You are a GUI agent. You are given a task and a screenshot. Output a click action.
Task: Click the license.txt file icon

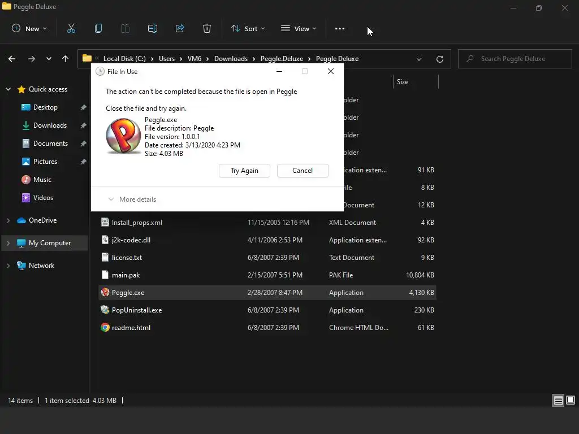point(105,257)
